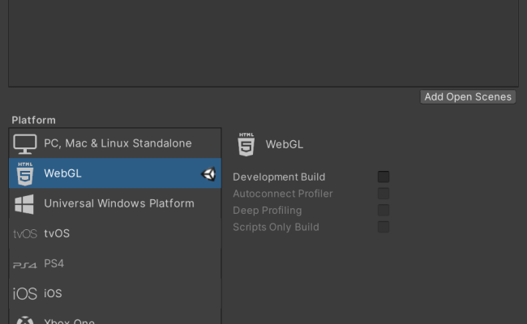Screen dimensions: 527x324
Task: Select the tvOS platform label
Action: (57, 233)
